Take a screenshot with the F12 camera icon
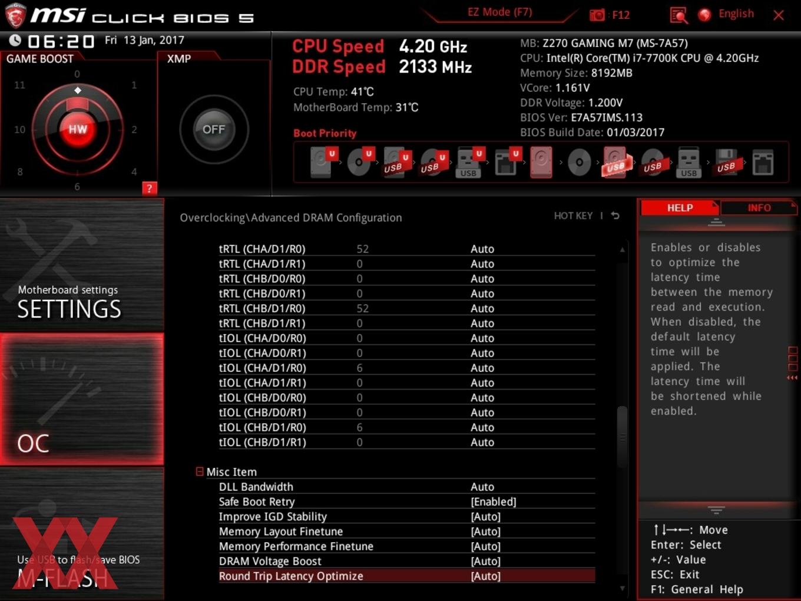This screenshot has height=601, width=801. tap(597, 15)
